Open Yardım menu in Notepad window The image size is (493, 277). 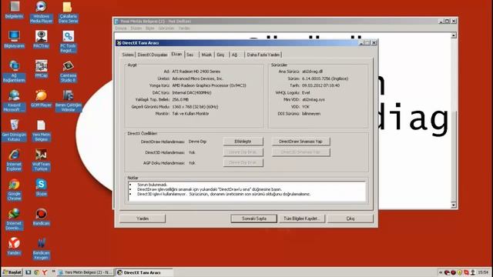click(184, 28)
